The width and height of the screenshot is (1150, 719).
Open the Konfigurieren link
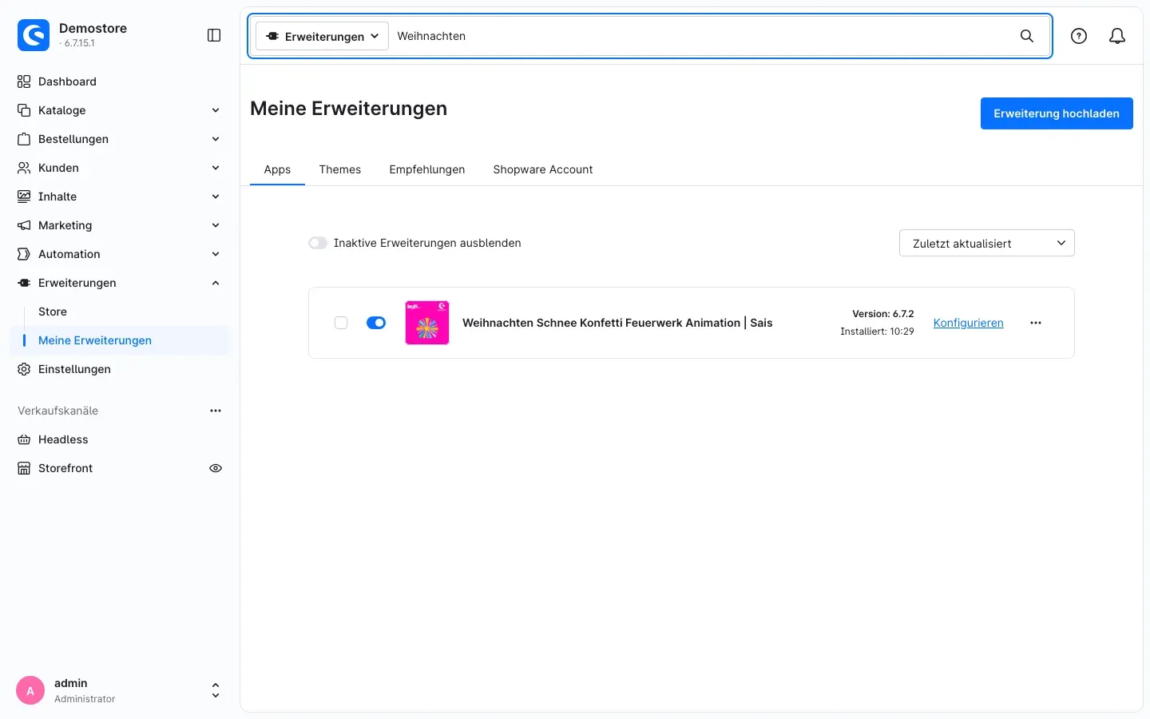click(x=969, y=323)
